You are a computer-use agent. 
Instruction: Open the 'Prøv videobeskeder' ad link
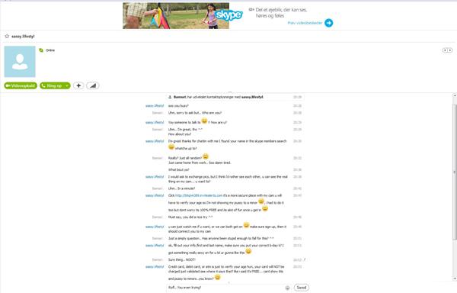pos(305,23)
